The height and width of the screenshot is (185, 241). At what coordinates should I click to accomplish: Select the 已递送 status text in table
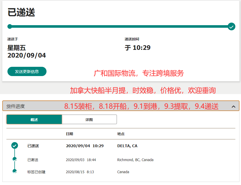[33, 146]
